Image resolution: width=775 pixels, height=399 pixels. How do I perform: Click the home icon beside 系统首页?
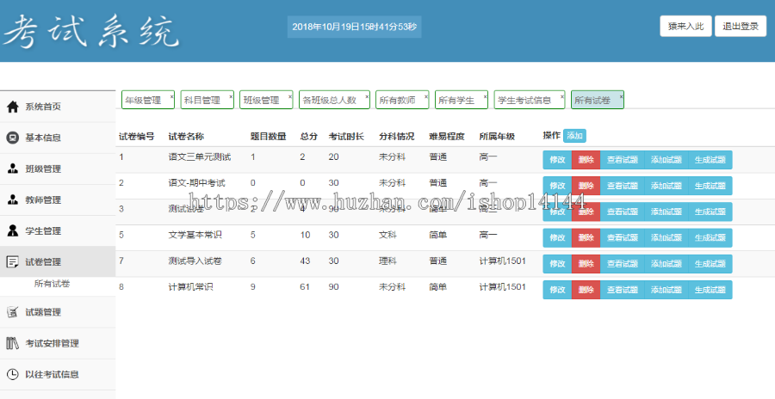[13, 107]
